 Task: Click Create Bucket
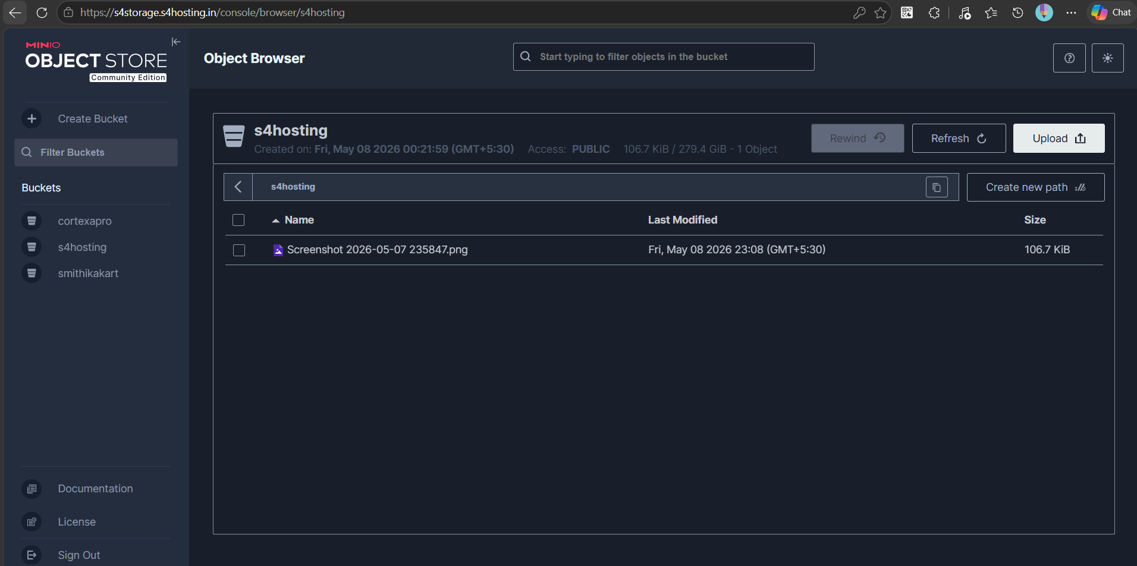coord(93,119)
